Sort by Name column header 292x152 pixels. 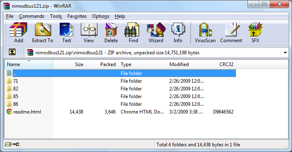(x=29, y=64)
